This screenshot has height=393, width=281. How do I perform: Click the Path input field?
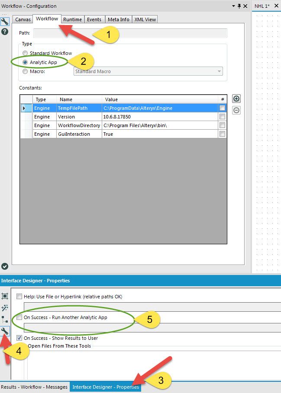tap(130, 33)
